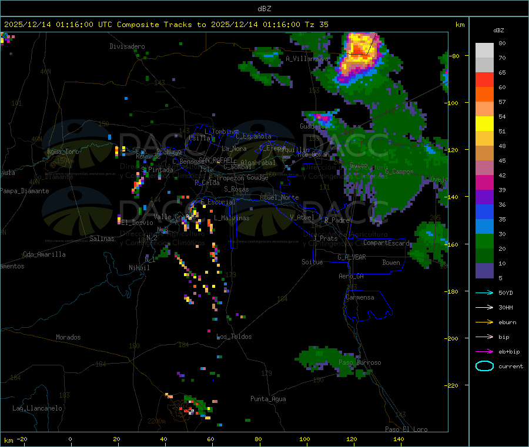Click the 'Valle_Grande' map label

click(x=175, y=217)
